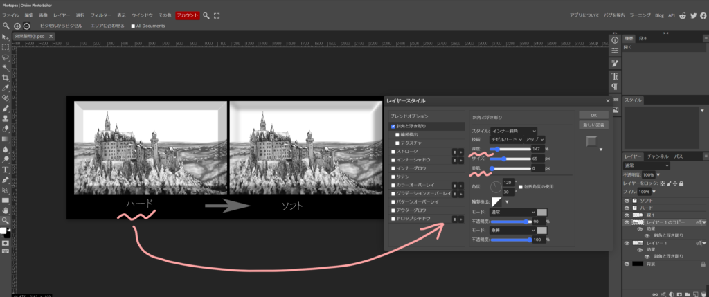Enable the ドロップシャドウ checkbox

[x=394, y=219]
